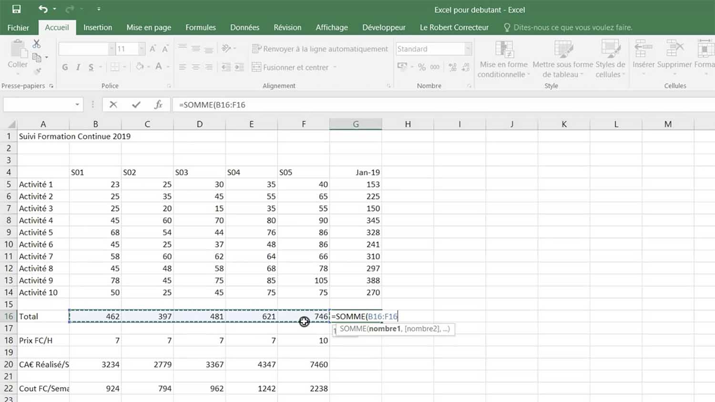715x402 pixels.
Task: Switch to the Révision tab
Action: [287, 28]
